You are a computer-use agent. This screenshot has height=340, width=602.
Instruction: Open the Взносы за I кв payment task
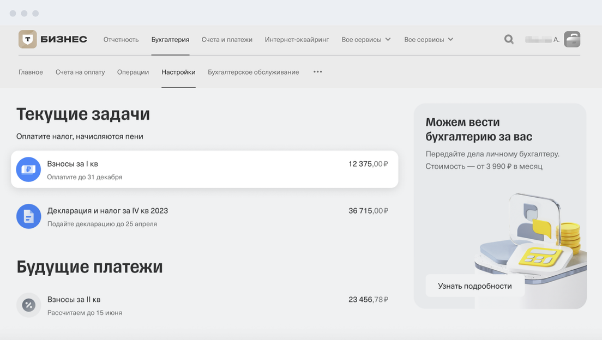(x=204, y=169)
